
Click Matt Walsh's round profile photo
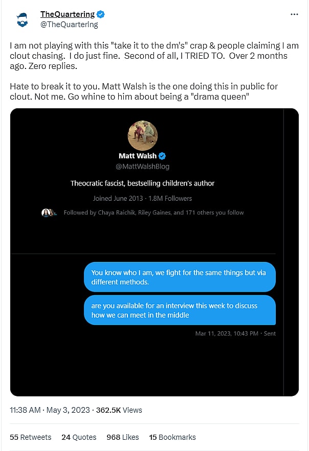tap(143, 135)
